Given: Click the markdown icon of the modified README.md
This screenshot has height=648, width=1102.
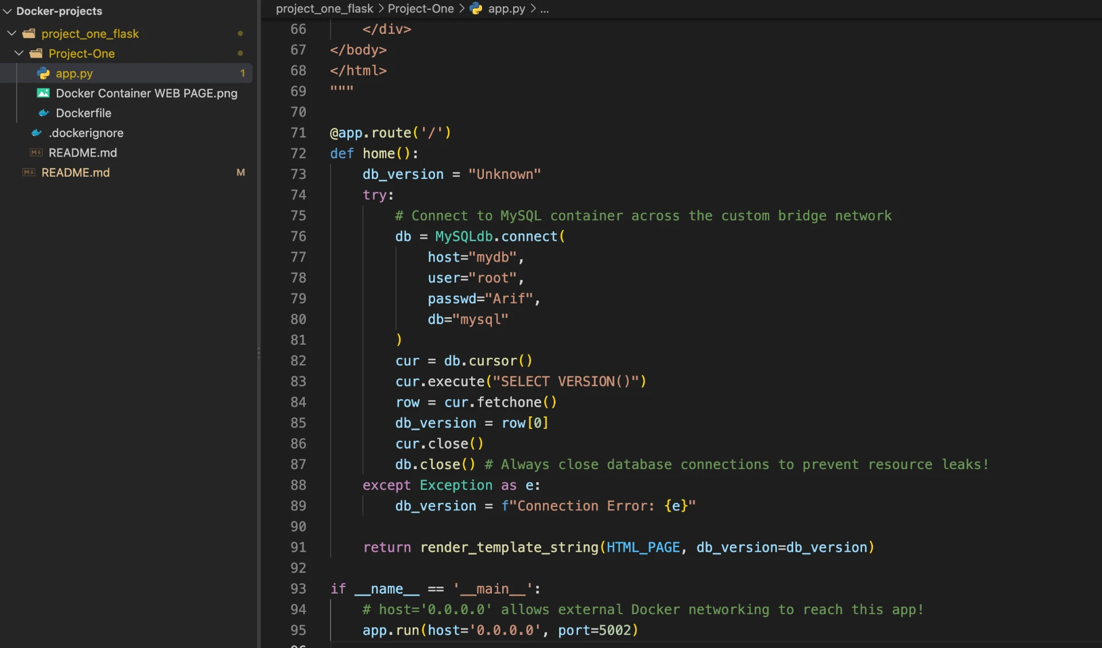Looking at the screenshot, I should pos(29,173).
